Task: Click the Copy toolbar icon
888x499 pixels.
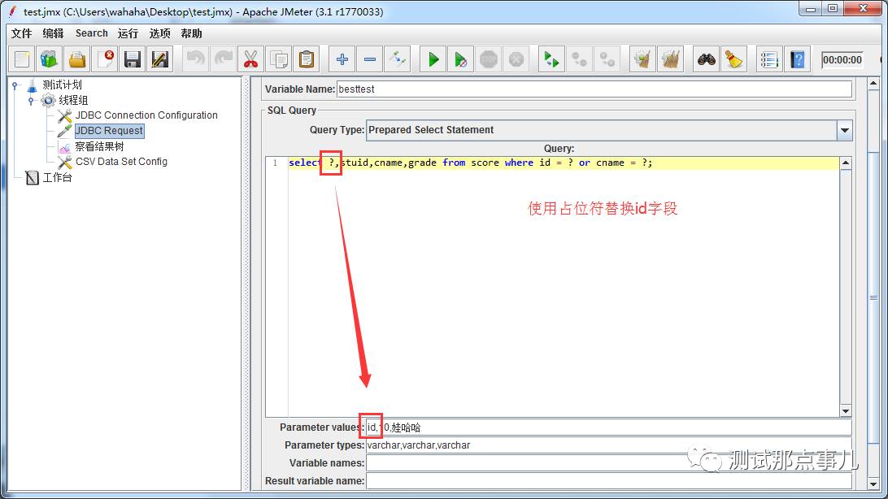Action: pos(279,59)
